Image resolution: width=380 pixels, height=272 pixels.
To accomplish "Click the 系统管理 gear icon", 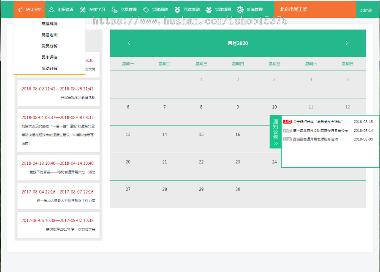I will (x=240, y=10).
